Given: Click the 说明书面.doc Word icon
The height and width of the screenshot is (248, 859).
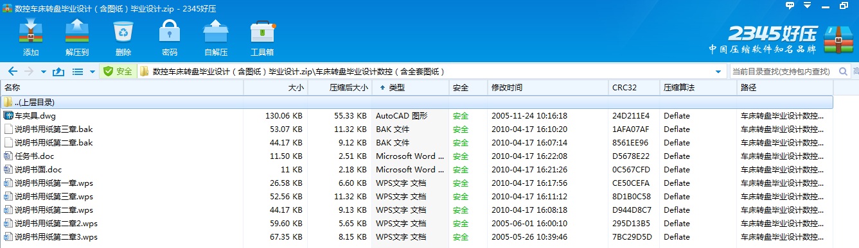Looking at the screenshot, I should tap(8, 170).
